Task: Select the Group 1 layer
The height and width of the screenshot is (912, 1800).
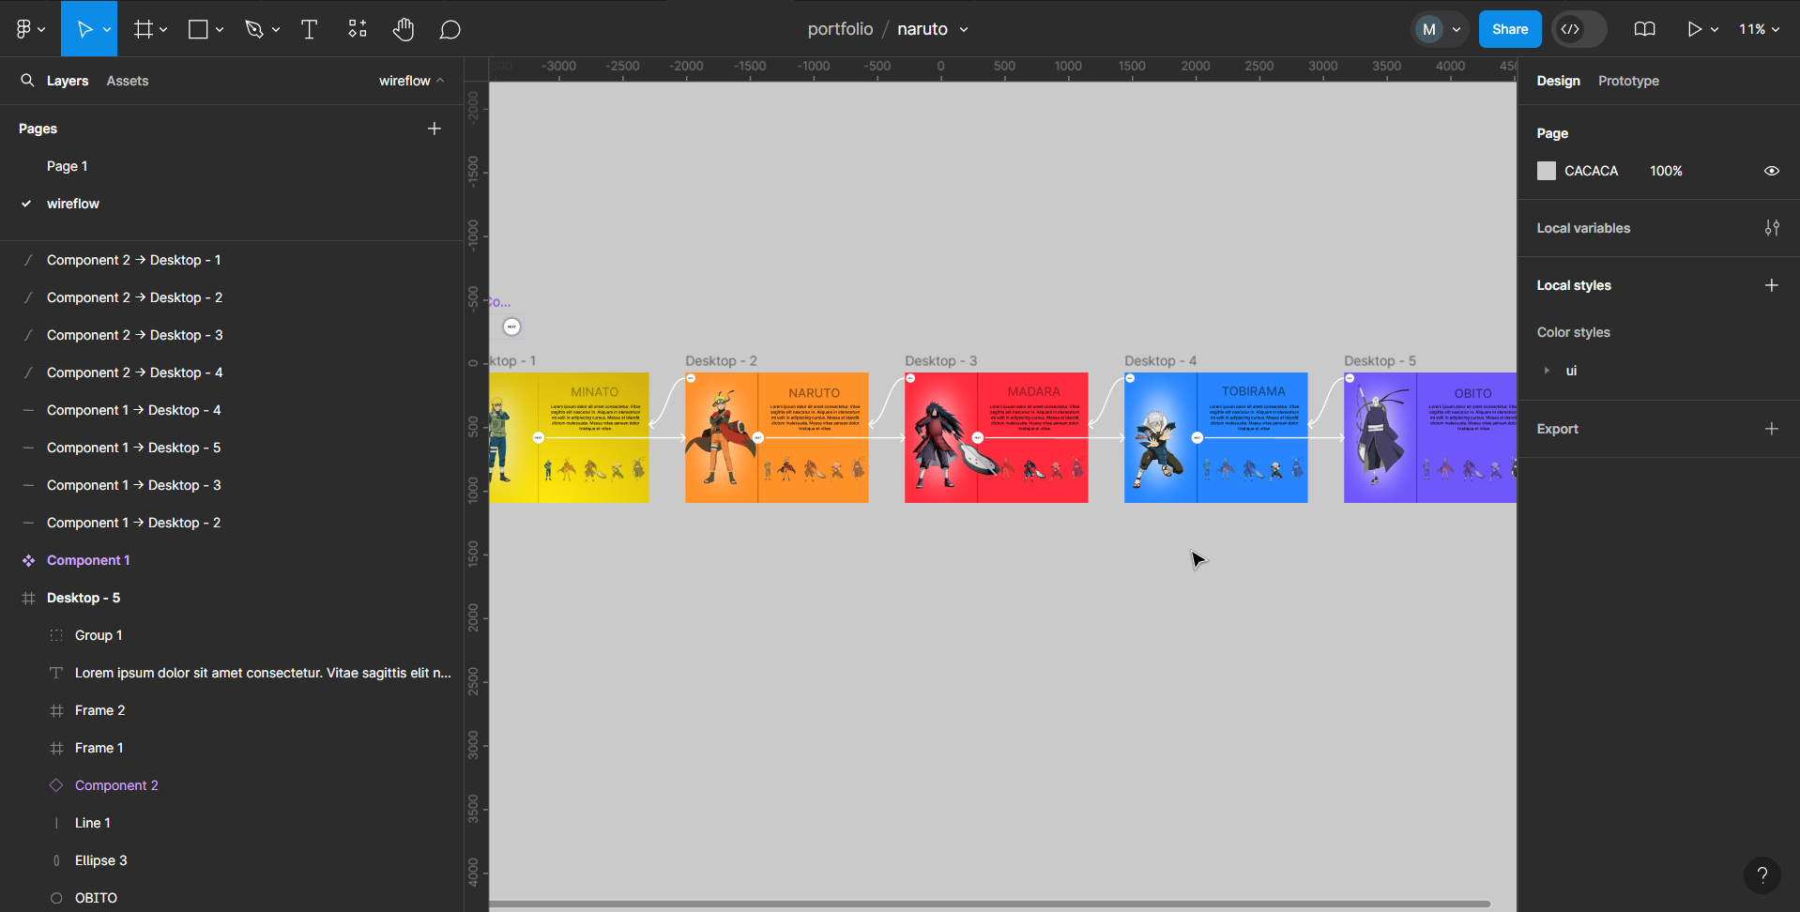Action: (x=99, y=635)
